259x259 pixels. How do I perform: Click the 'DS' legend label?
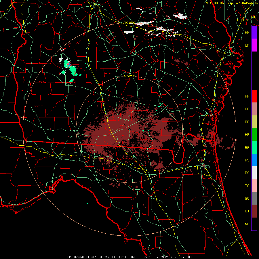point(247,173)
